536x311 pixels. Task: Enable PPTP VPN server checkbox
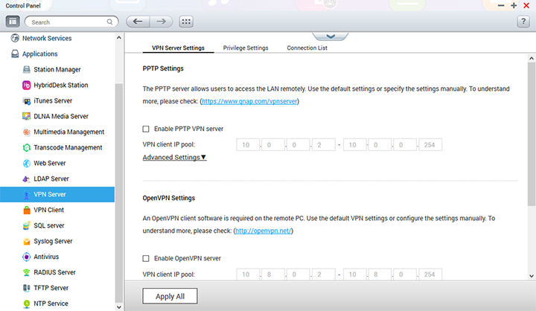pyautogui.click(x=146, y=129)
